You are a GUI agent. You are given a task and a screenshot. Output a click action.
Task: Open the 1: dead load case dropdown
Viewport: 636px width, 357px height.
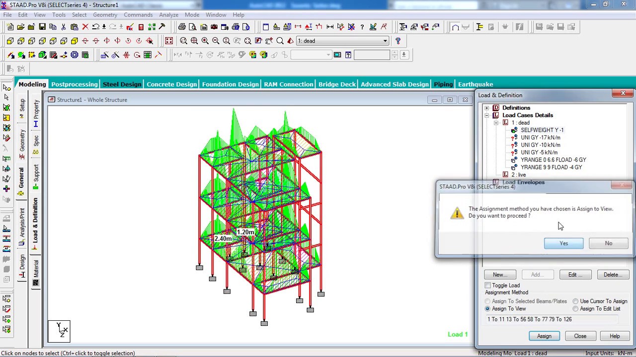coord(385,41)
